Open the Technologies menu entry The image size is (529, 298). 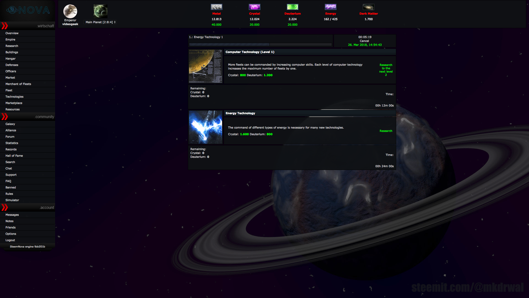point(14,97)
